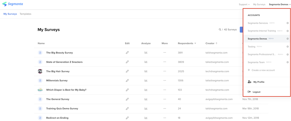
Task: Open My Surveys in top navigation
Action: click(259, 5)
